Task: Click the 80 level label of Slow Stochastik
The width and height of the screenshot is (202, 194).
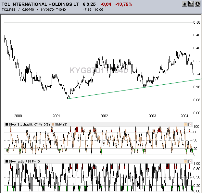Action: point(195,132)
